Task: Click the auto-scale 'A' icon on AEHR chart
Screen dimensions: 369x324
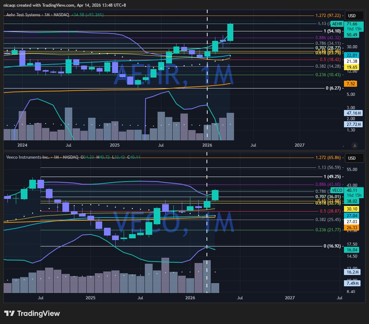Action: coord(355,146)
